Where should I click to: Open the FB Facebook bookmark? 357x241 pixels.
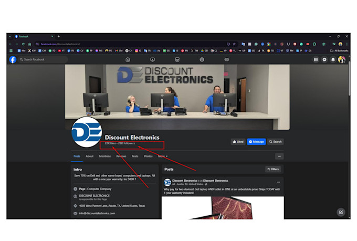point(71,51)
